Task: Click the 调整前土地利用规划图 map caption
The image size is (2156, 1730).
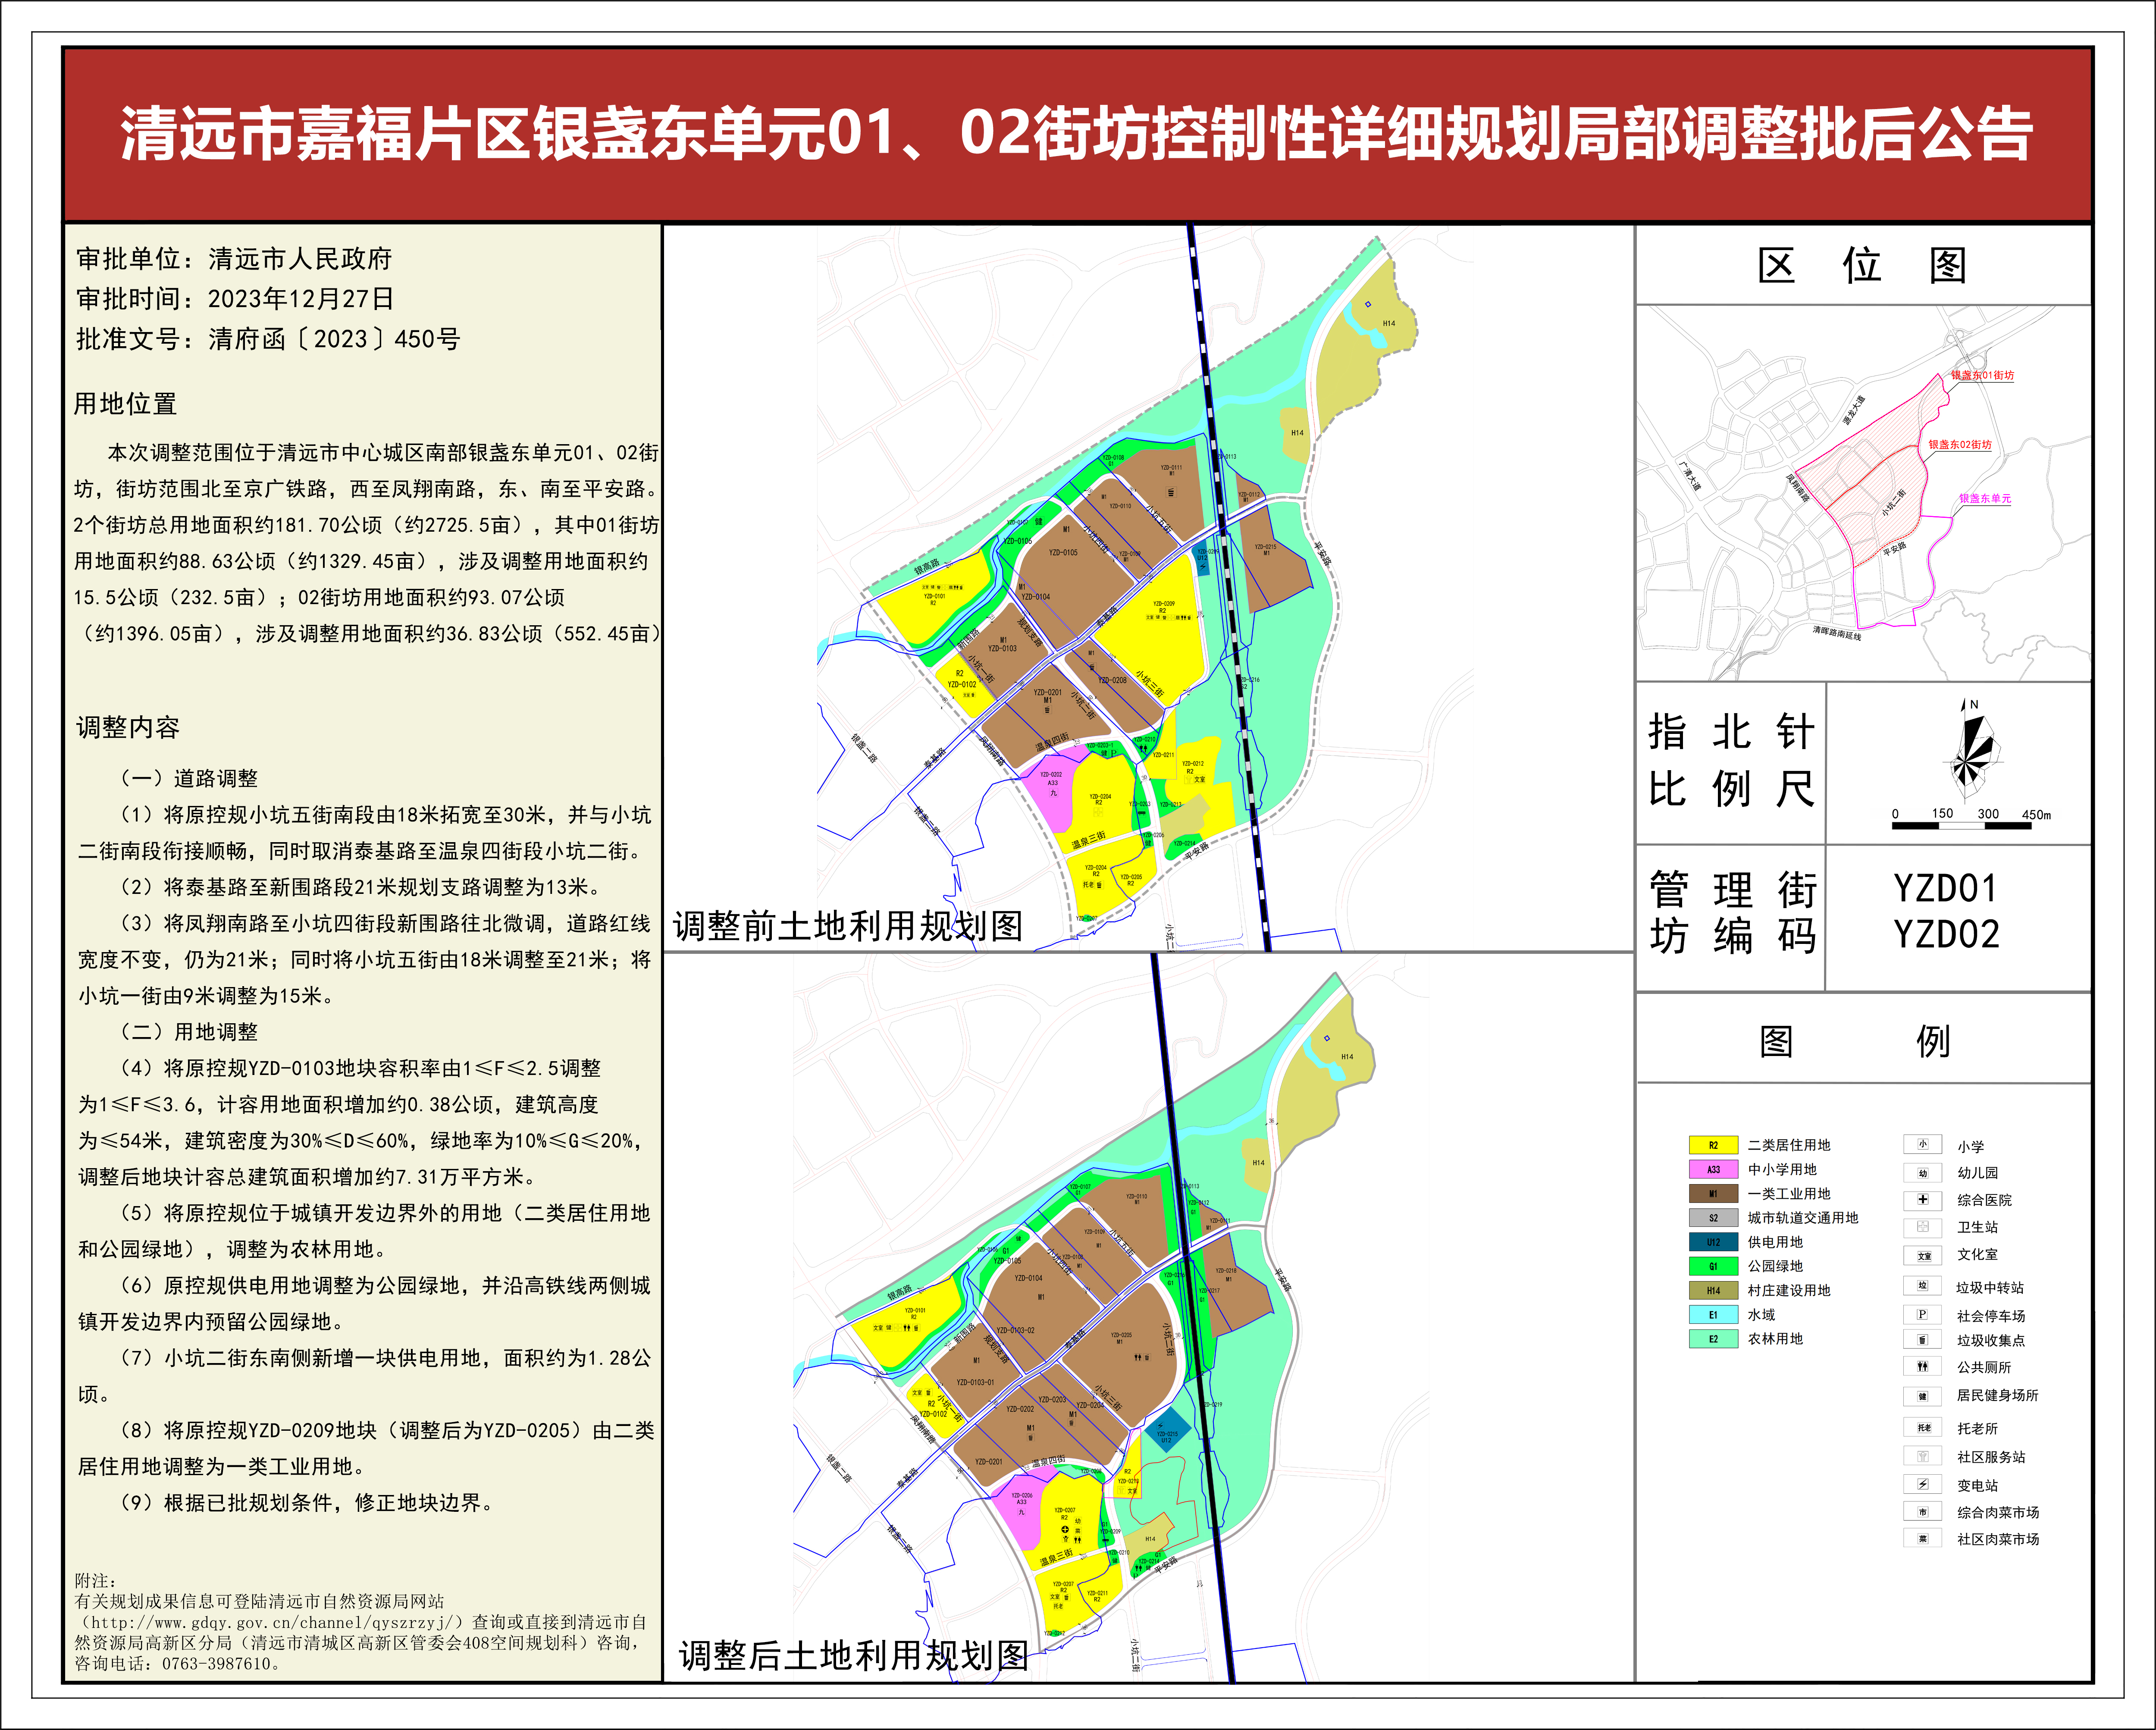Action: [848, 926]
